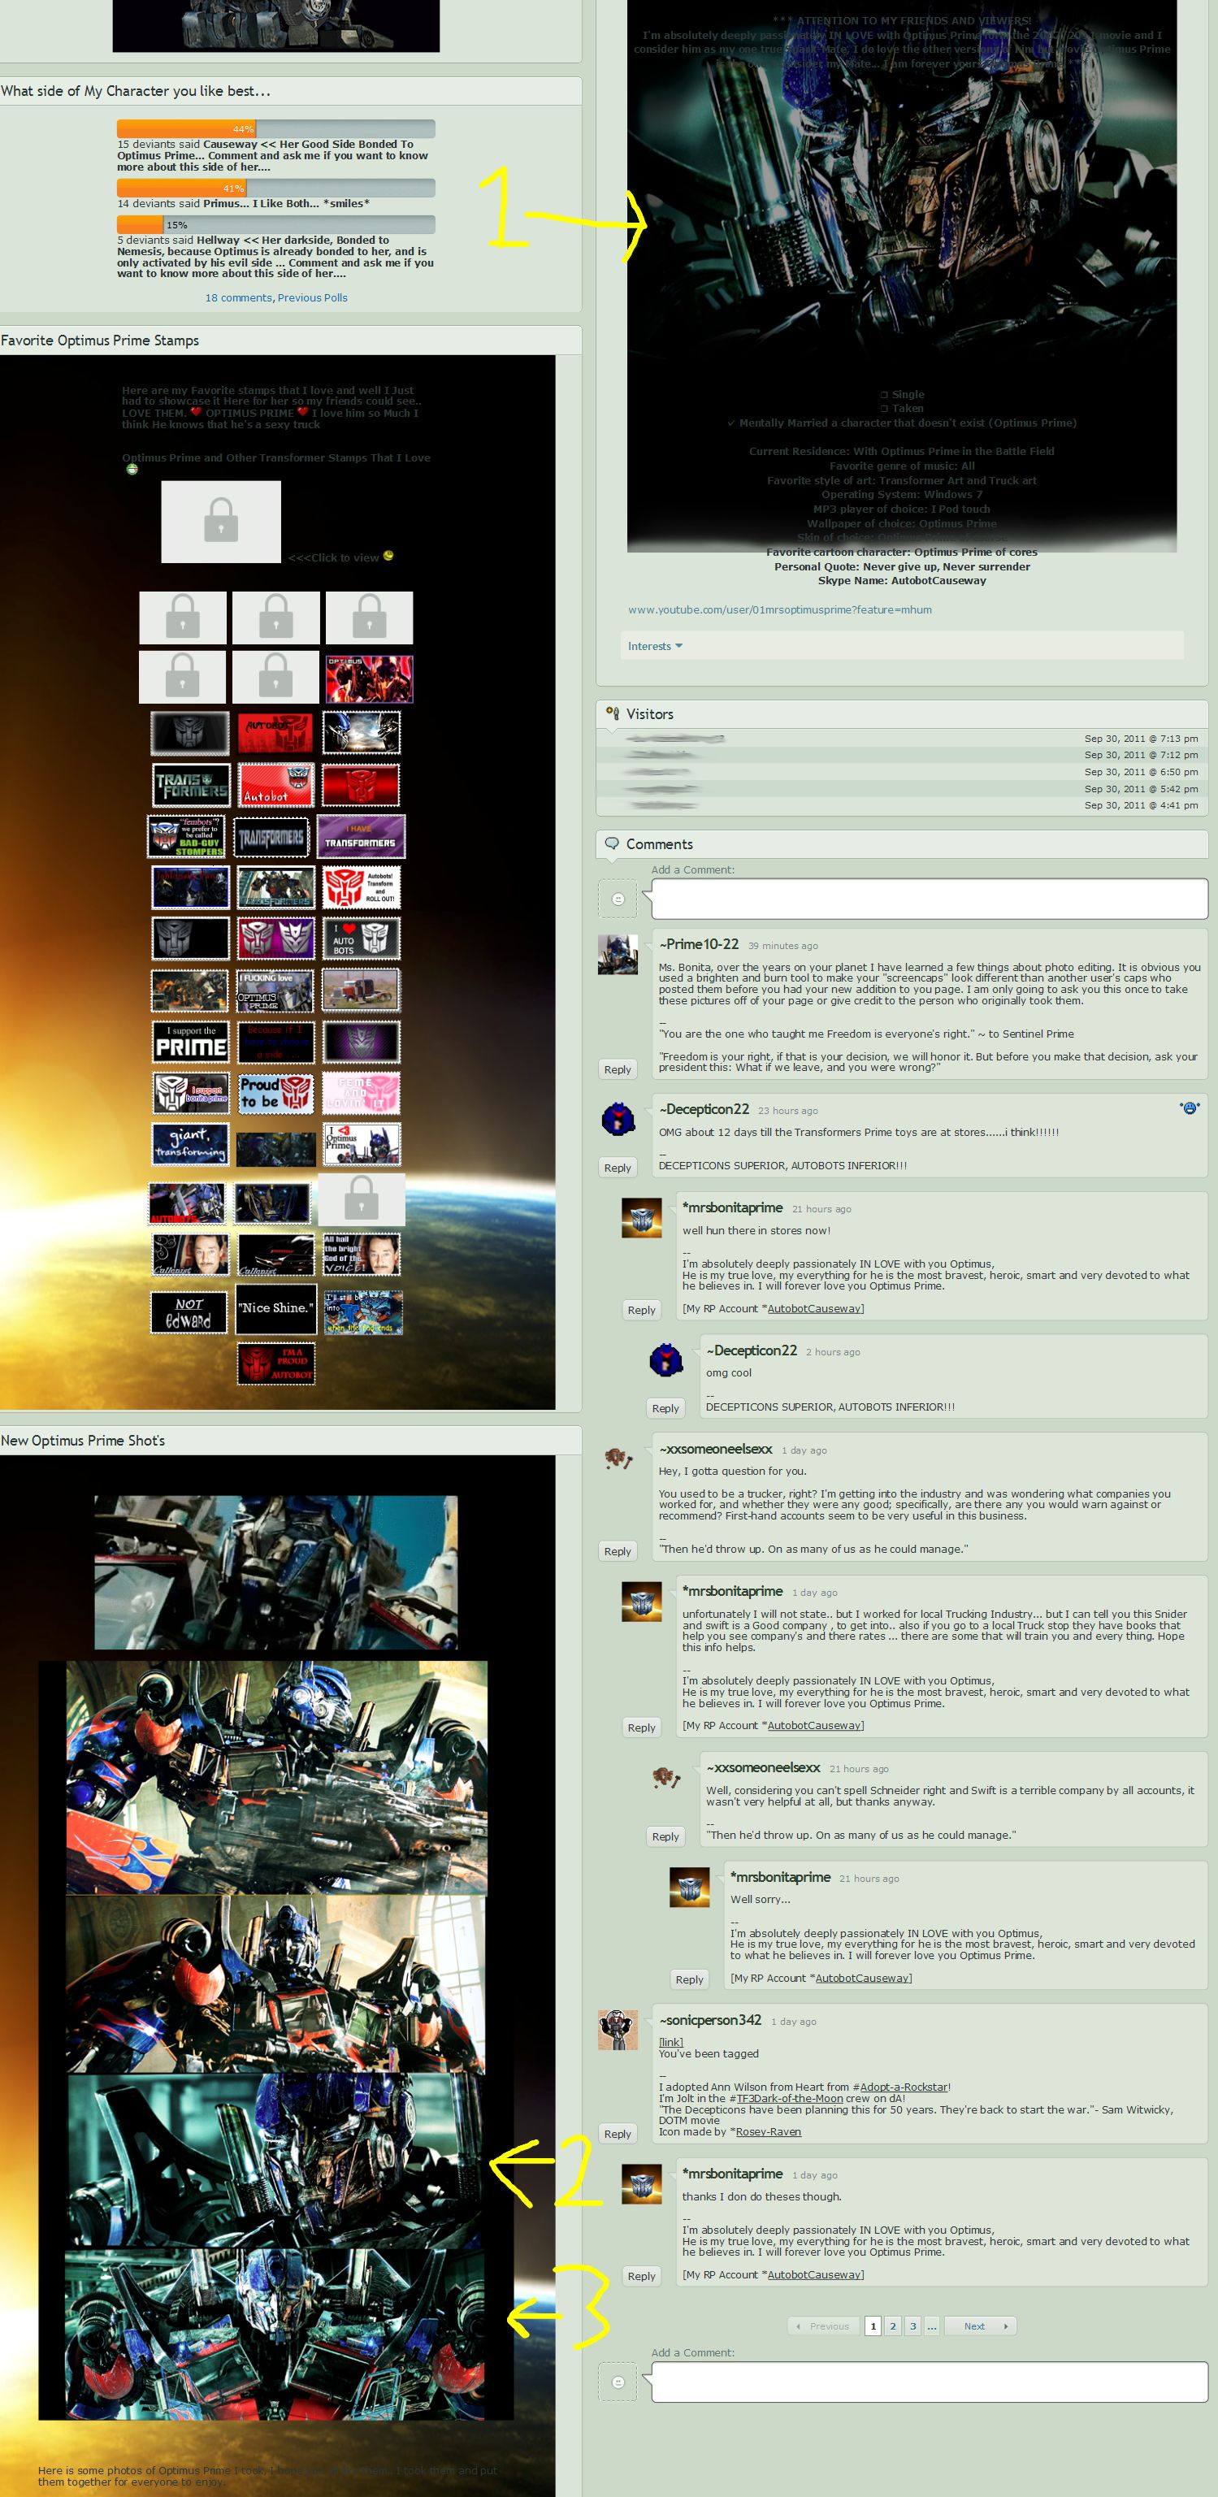Reply to Prime10-22's comment
1218x2497 pixels.
pyautogui.click(x=618, y=1069)
